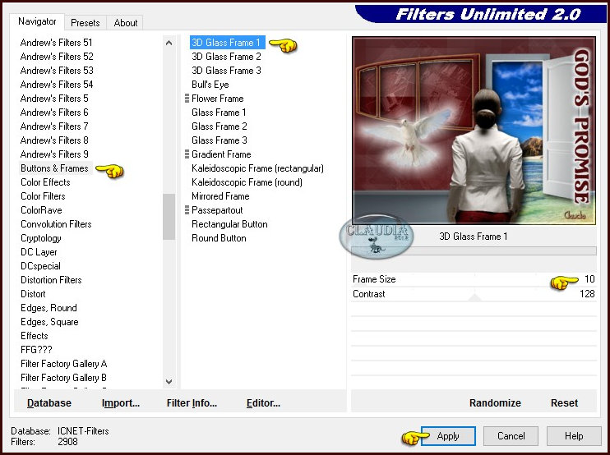Select Color Filters category

(x=43, y=196)
